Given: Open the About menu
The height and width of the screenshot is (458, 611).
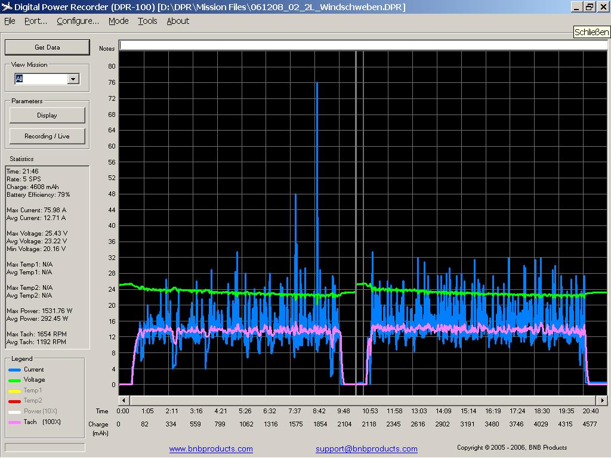Looking at the screenshot, I should click(x=178, y=21).
